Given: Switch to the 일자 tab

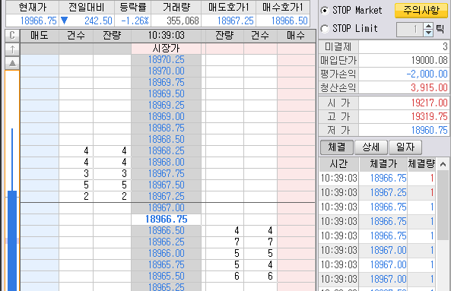Looking at the screenshot, I should click(405, 147).
